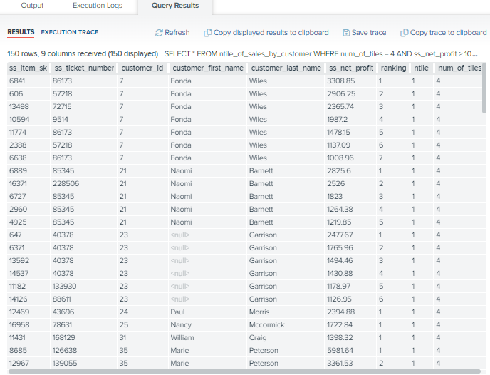The image size is (490, 375).
Task: Click the customer_first_name column header
Action: click(208, 68)
